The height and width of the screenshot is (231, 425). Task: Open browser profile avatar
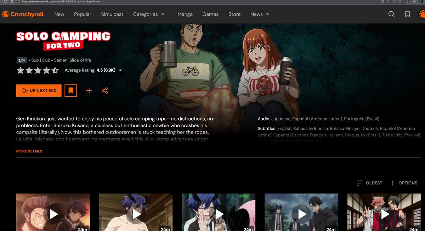[x=420, y=2]
